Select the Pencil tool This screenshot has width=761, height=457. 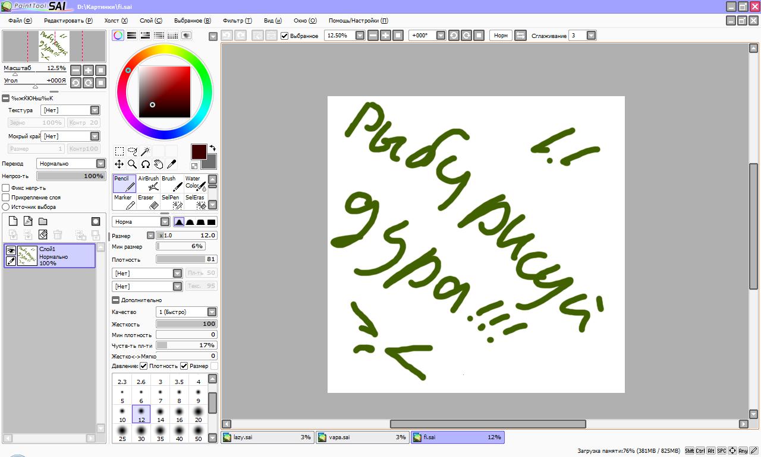pos(124,183)
